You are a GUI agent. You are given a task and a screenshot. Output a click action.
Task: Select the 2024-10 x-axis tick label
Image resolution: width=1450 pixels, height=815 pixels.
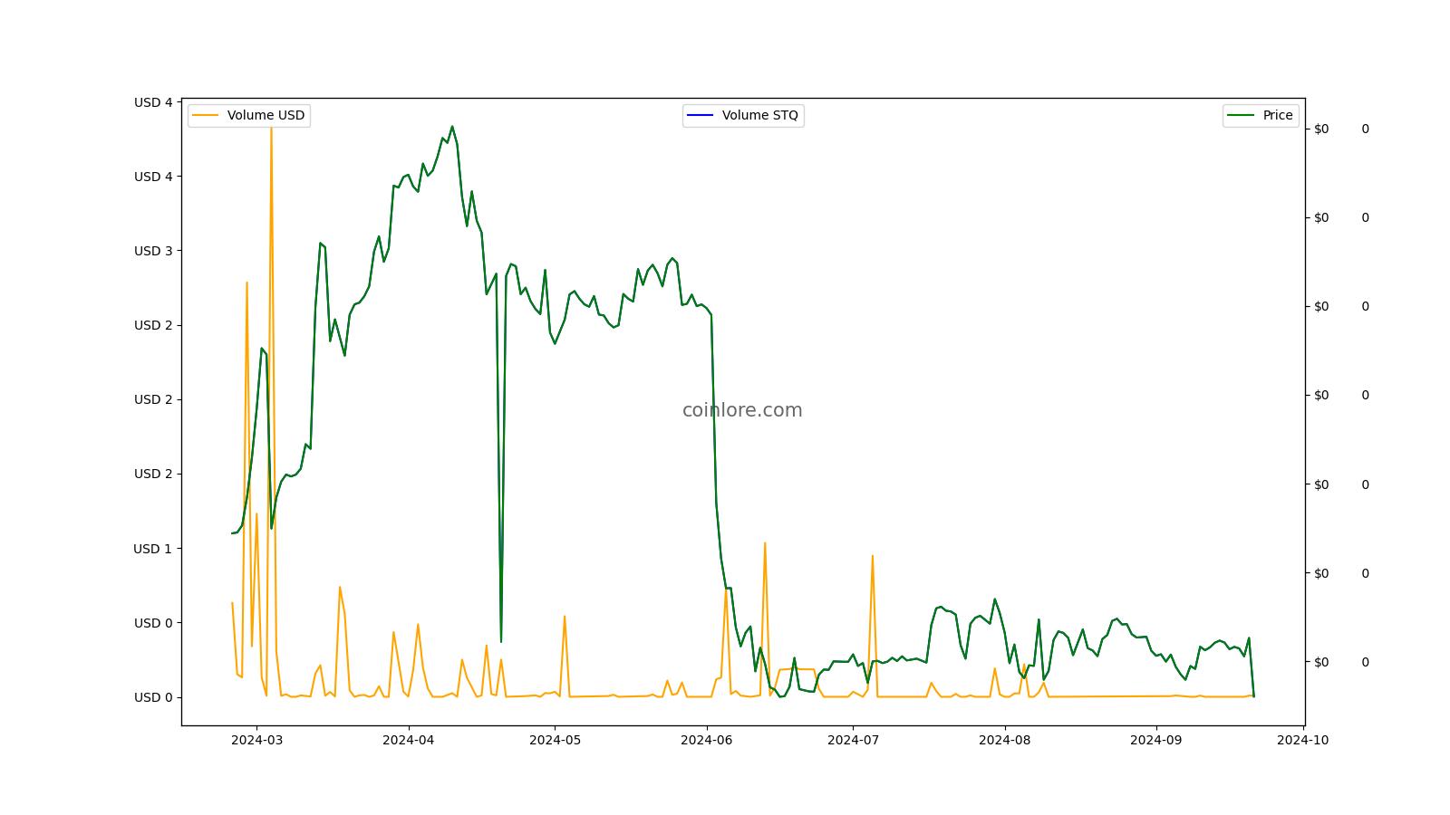click(x=1302, y=740)
